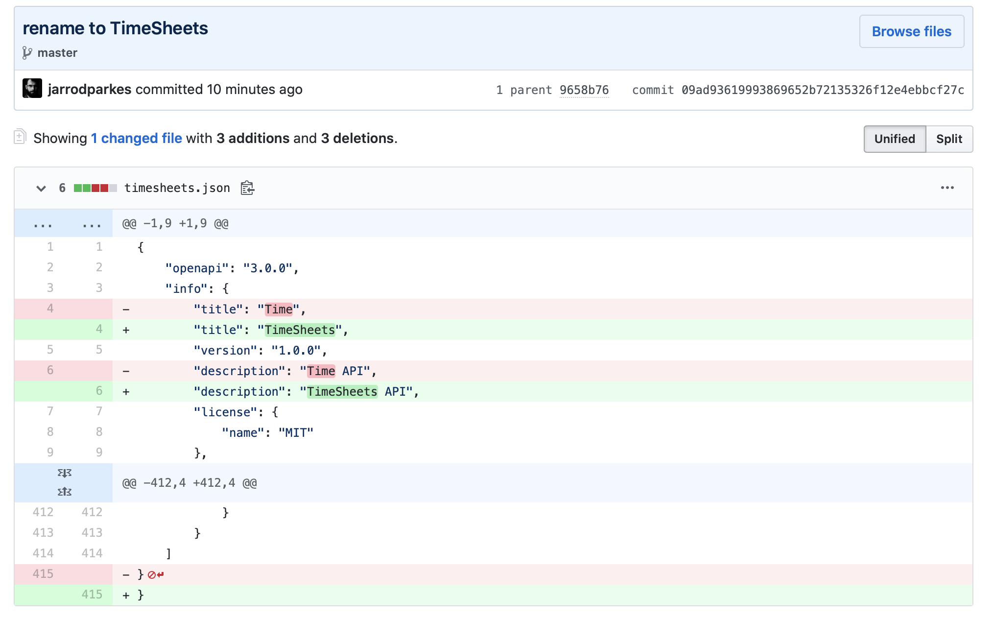Image resolution: width=993 pixels, height=619 pixels.
Task: Click the commit title rename to TimeSheets
Action: click(115, 28)
